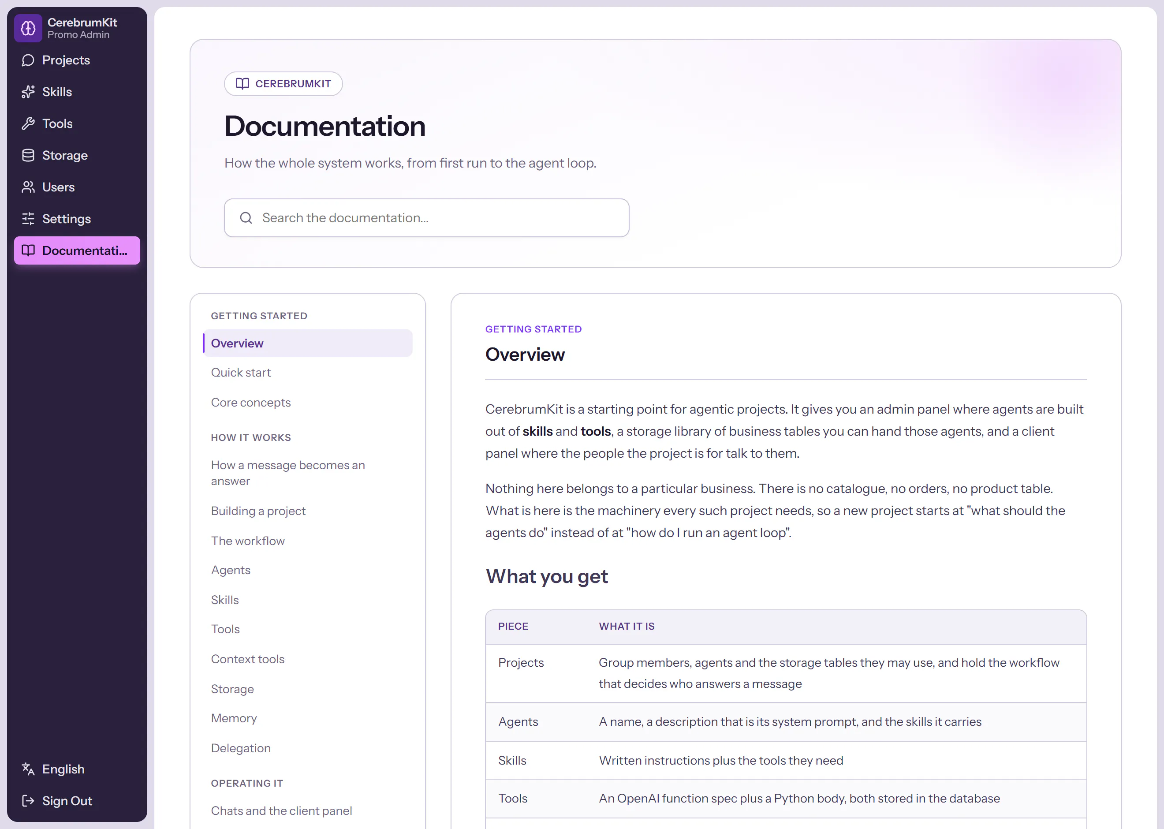Screen dimensions: 1164x829
Task: Open Tools from the sidebar menu
Action: tap(77, 123)
